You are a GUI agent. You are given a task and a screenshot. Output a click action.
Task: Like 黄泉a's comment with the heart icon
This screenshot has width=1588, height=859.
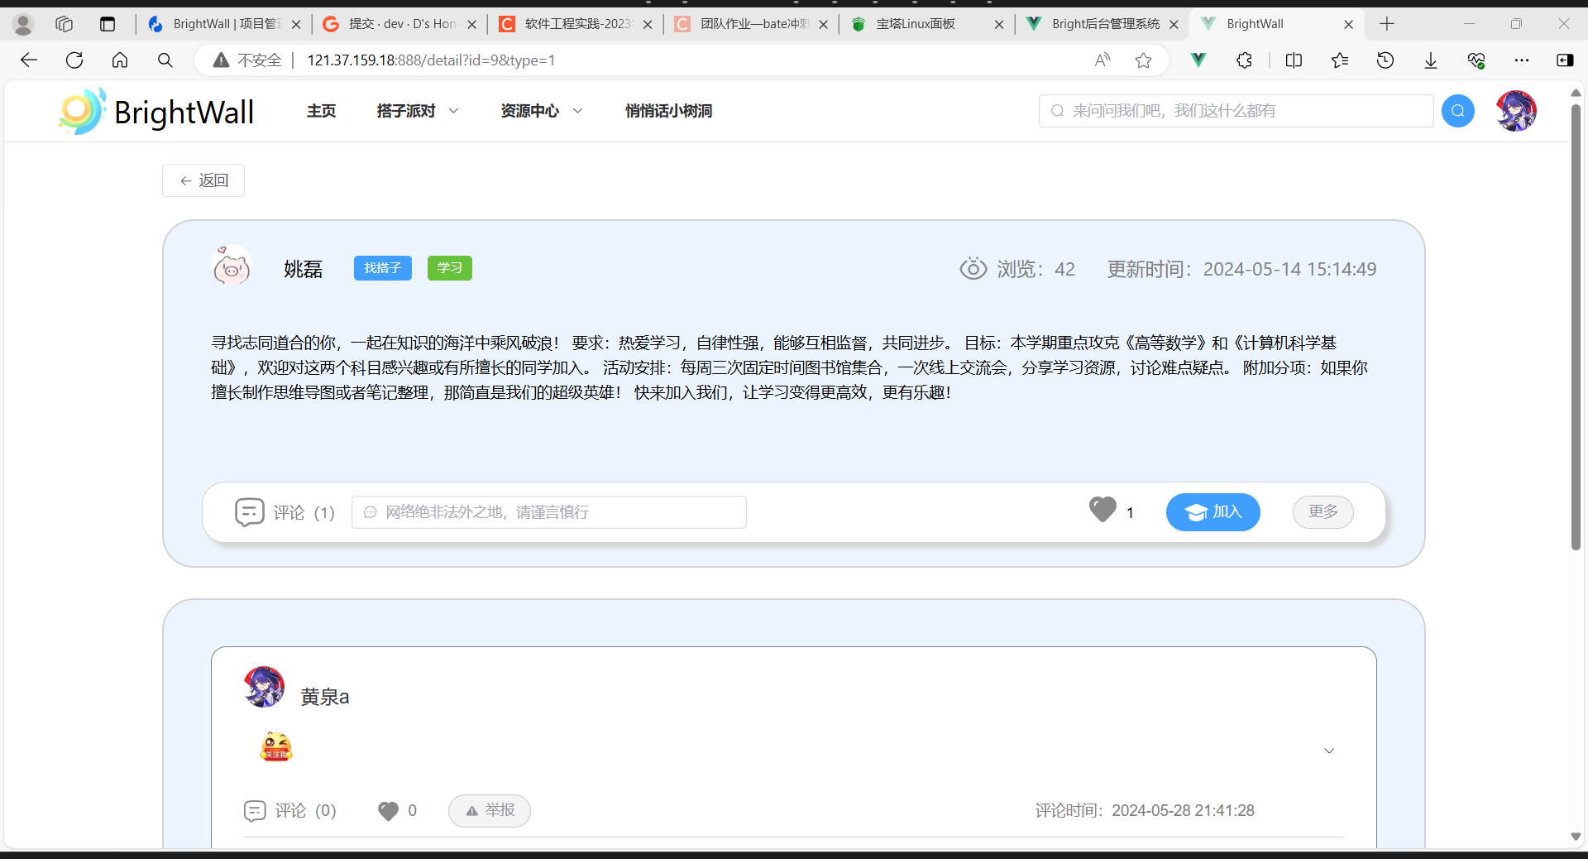click(388, 811)
